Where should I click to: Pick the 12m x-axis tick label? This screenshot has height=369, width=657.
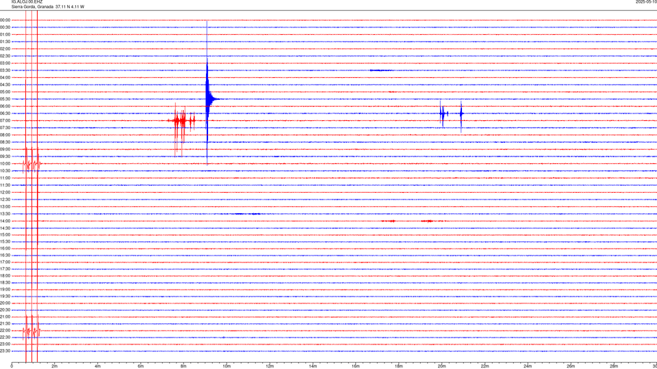[x=270, y=366]
